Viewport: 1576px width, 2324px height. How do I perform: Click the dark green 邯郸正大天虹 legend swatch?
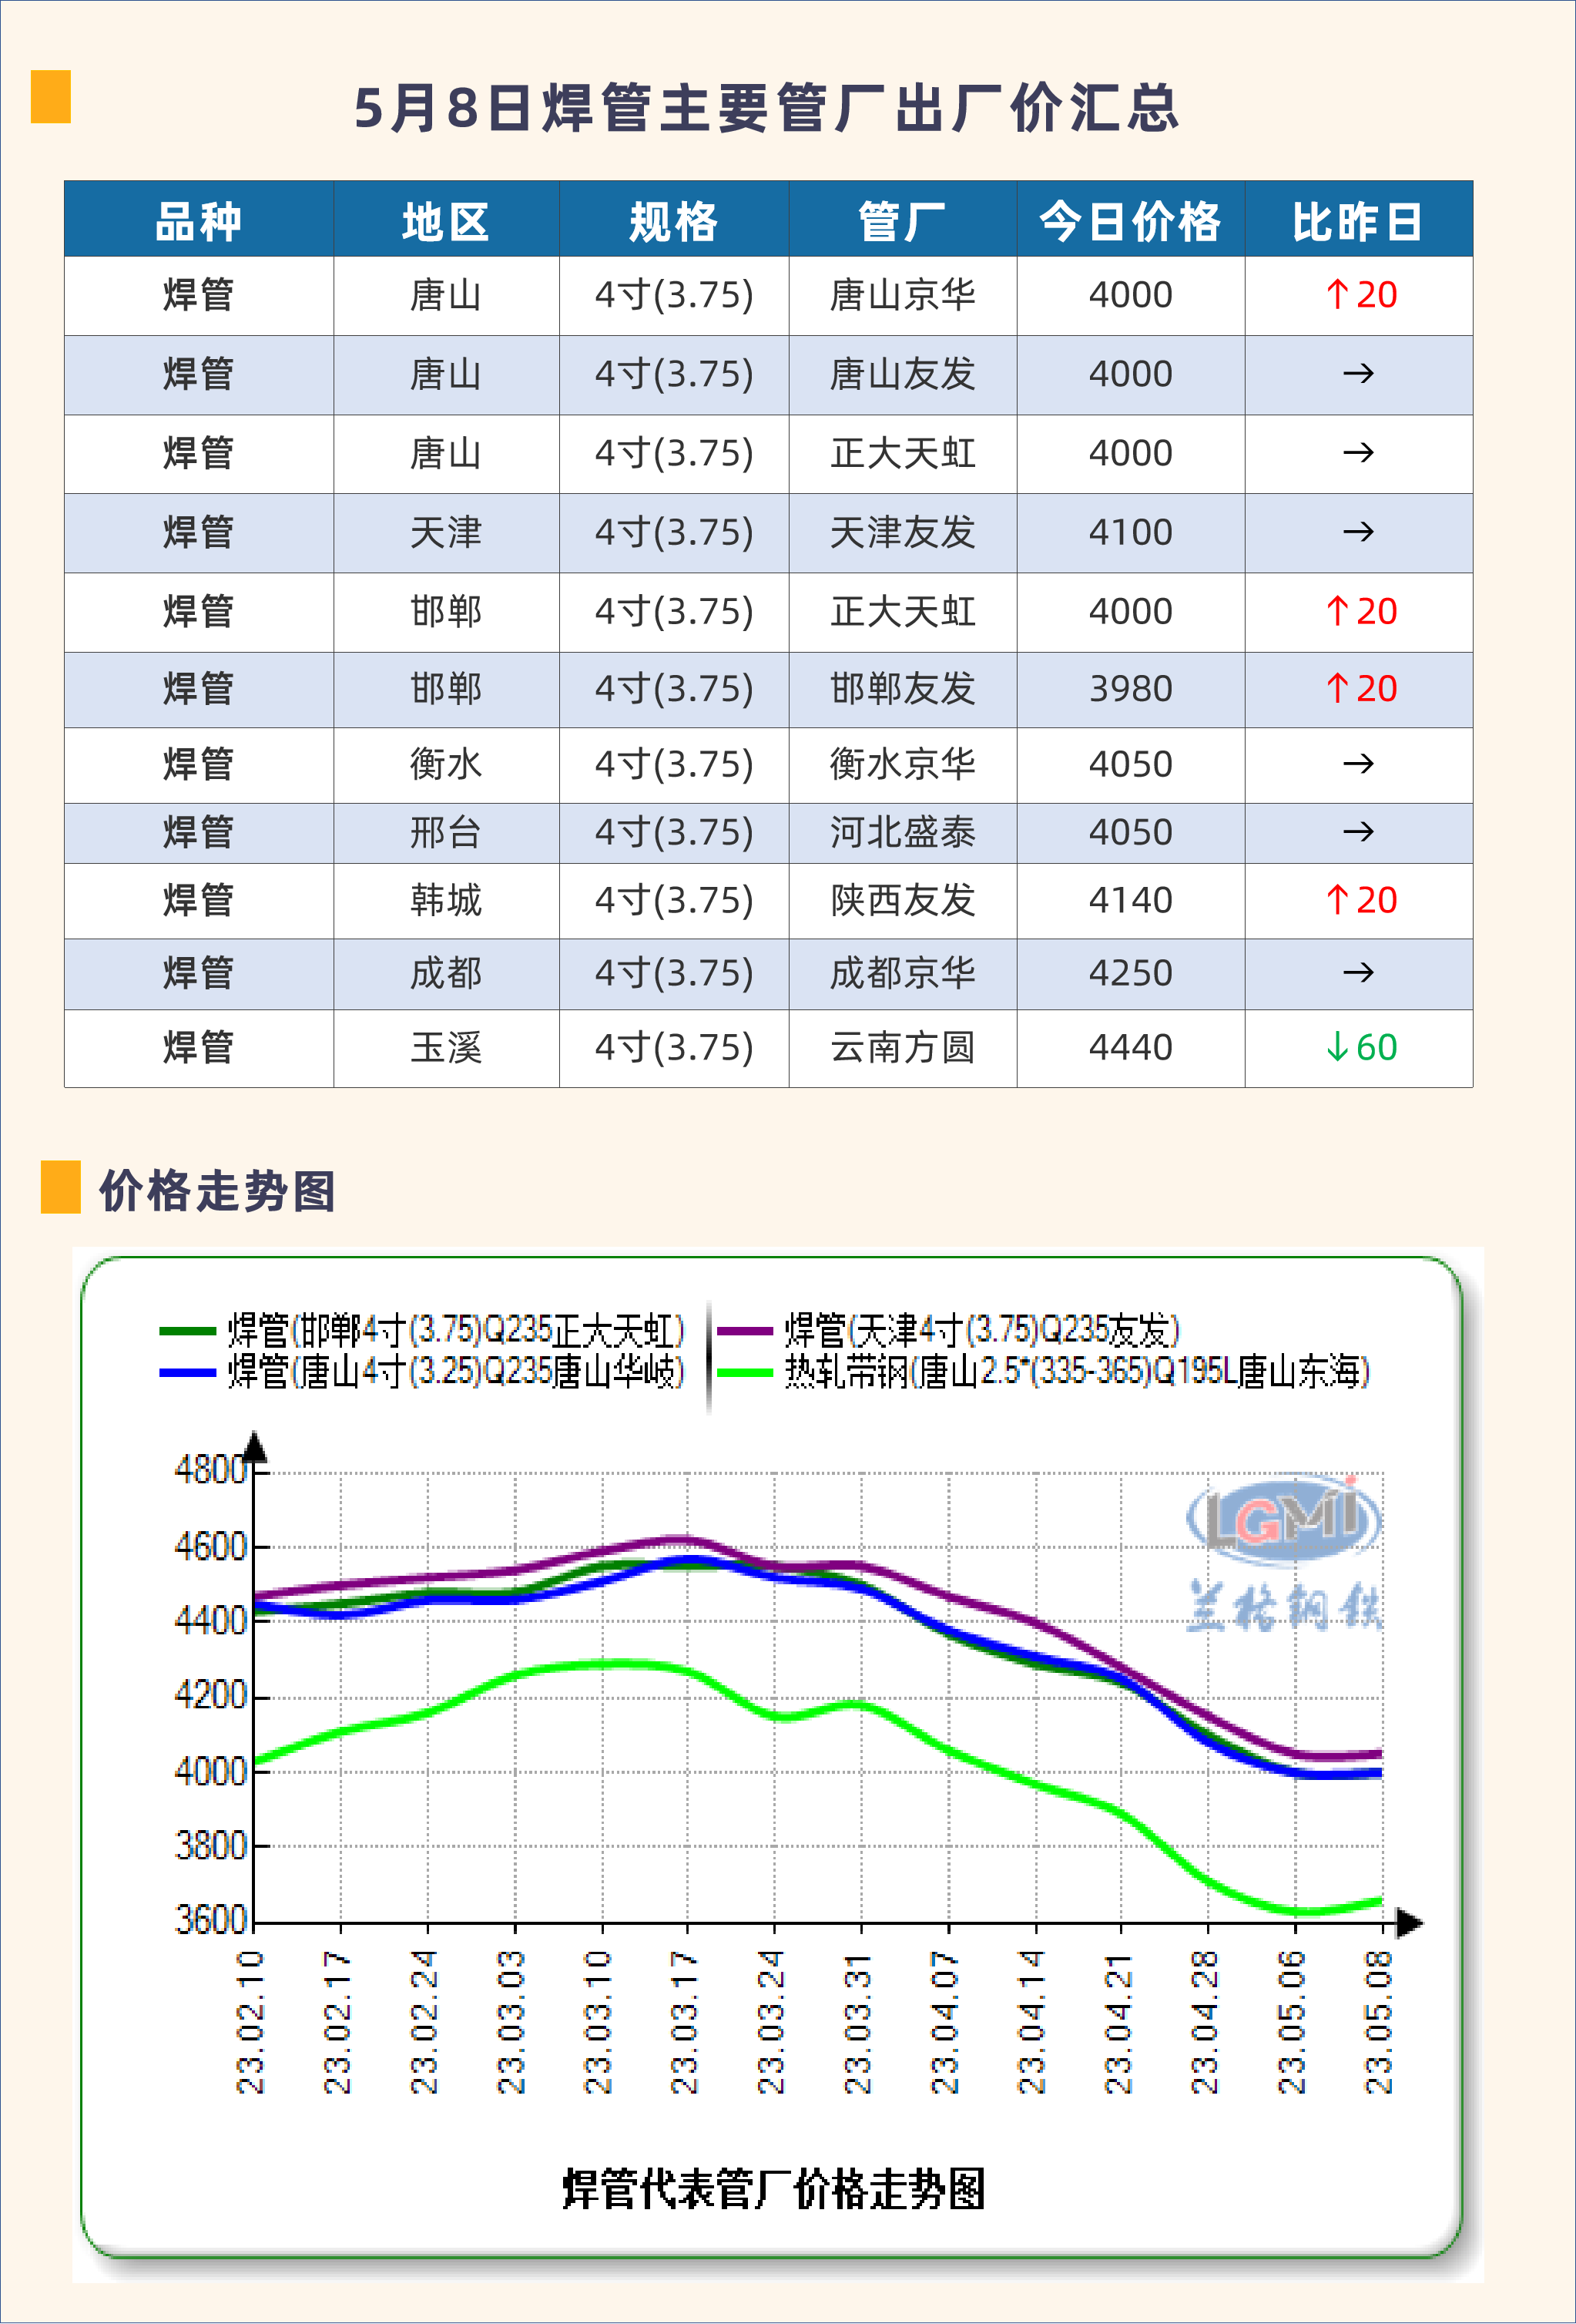tap(187, 1330)
